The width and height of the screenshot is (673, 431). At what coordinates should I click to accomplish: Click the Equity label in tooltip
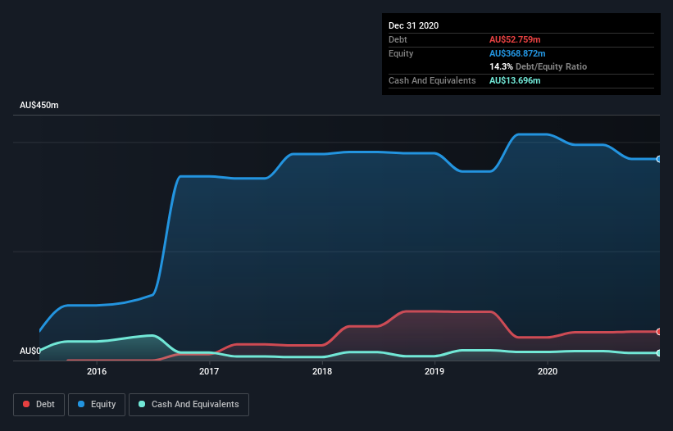pyautogui.click(x=401, y=53)
